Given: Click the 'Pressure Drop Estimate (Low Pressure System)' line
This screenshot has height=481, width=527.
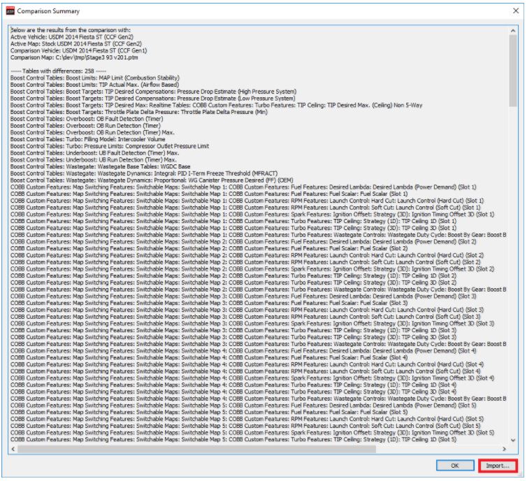Looking at the screenshot, I should tap(153, 98).
